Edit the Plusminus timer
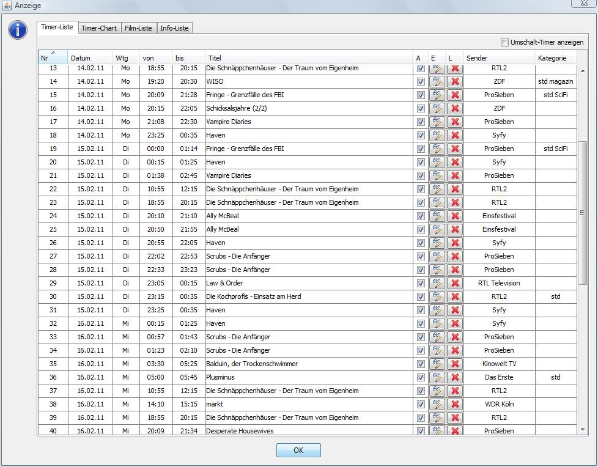The height and width of the screenshot is (467, 598). click(x=437, y=377)
